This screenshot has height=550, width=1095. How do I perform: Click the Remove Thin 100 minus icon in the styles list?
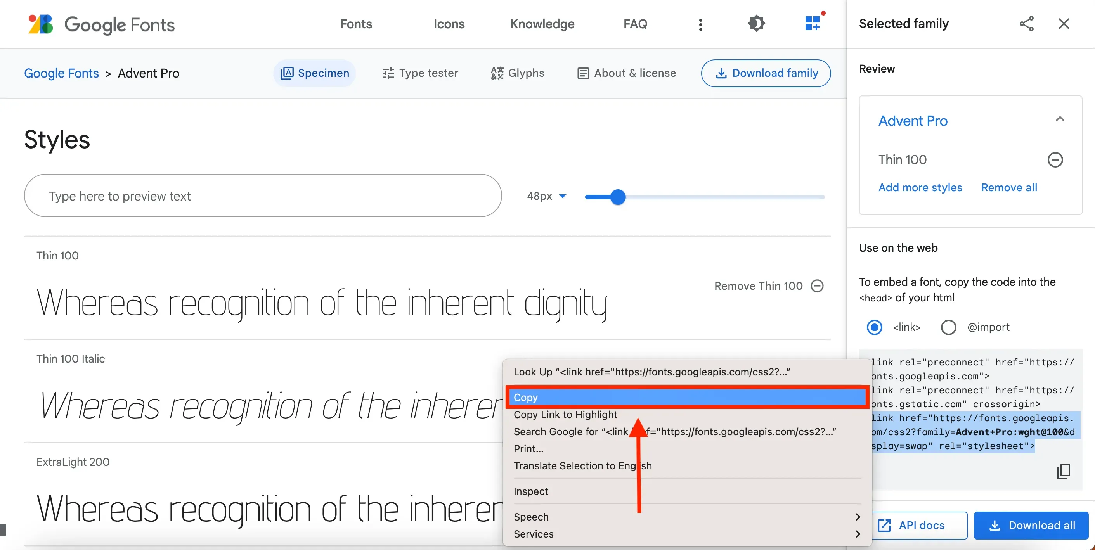(x=817, y=285)
